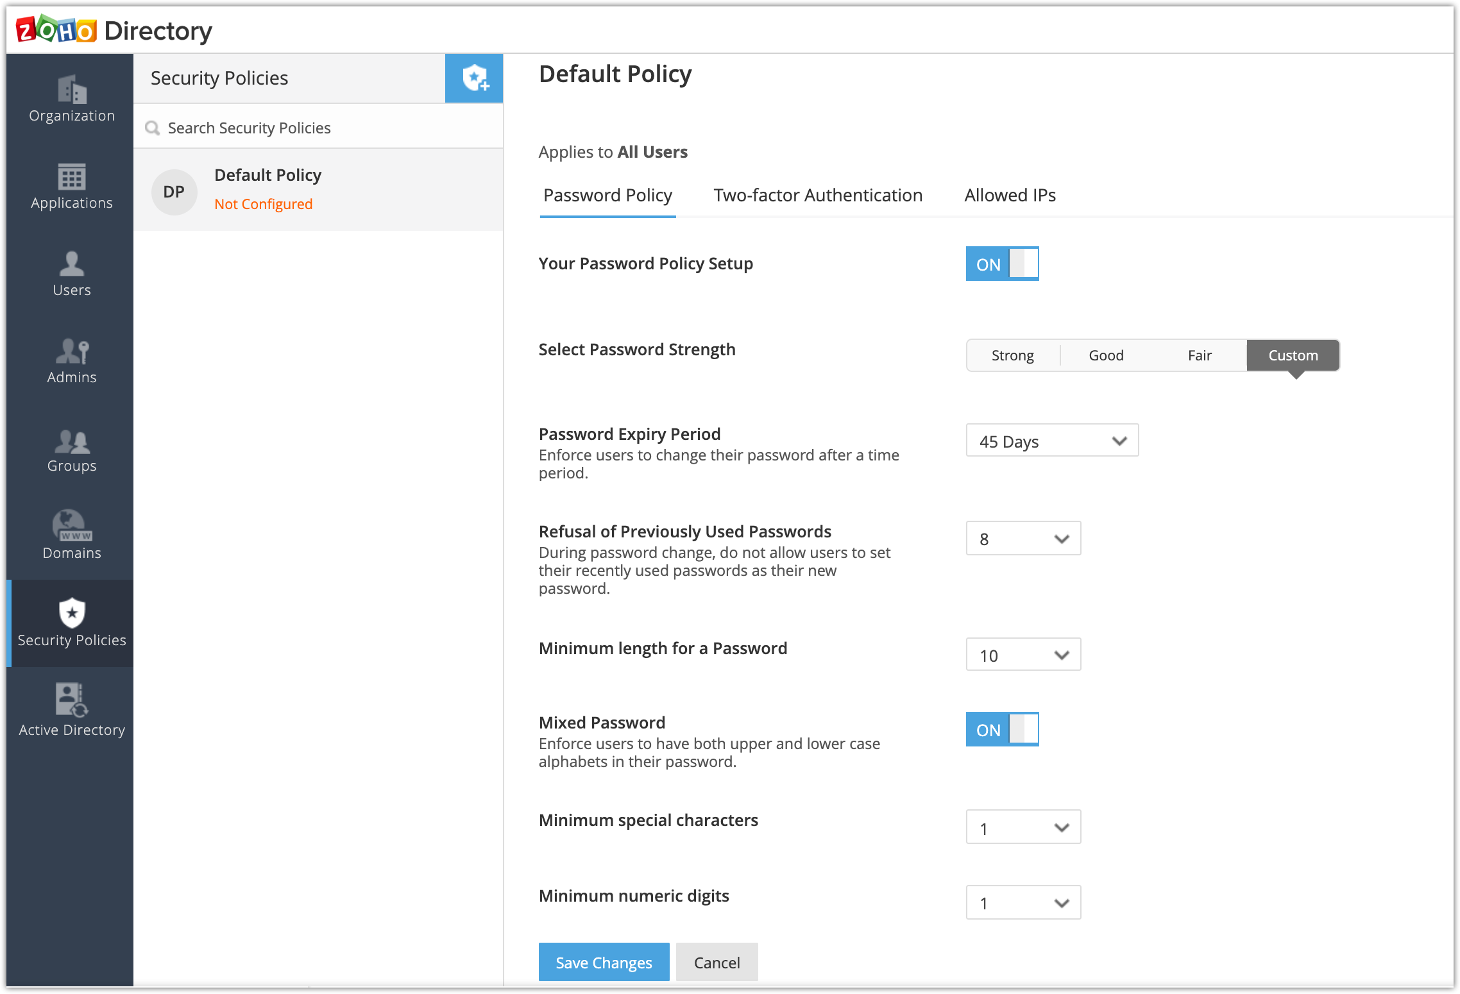Toggle Your Password Policy Setup switch

coord(1001,264)
